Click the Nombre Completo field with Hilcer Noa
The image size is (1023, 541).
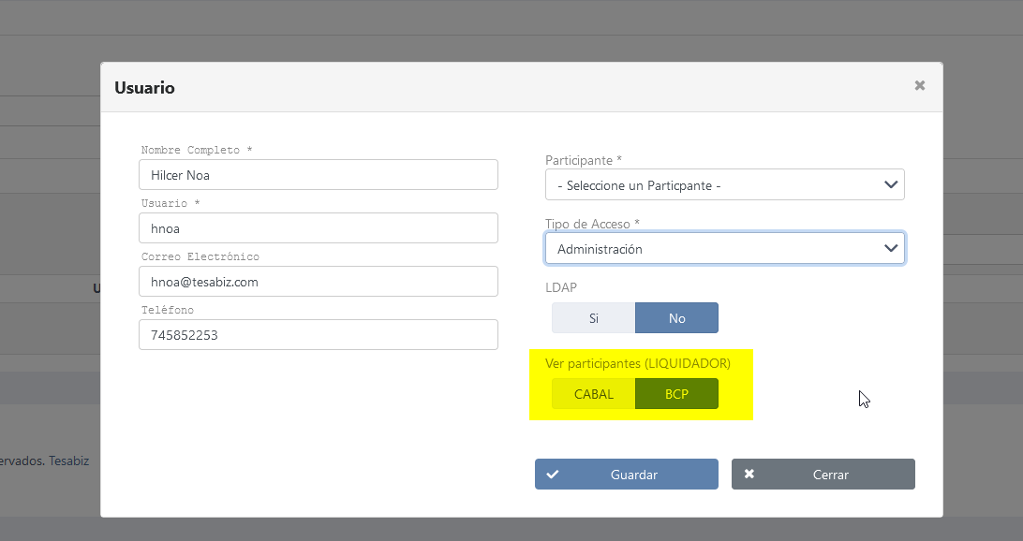(x=318, y=175)
